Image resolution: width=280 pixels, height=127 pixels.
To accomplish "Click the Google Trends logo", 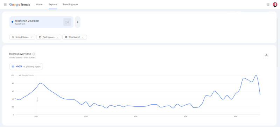I will (x=20, y=5).
